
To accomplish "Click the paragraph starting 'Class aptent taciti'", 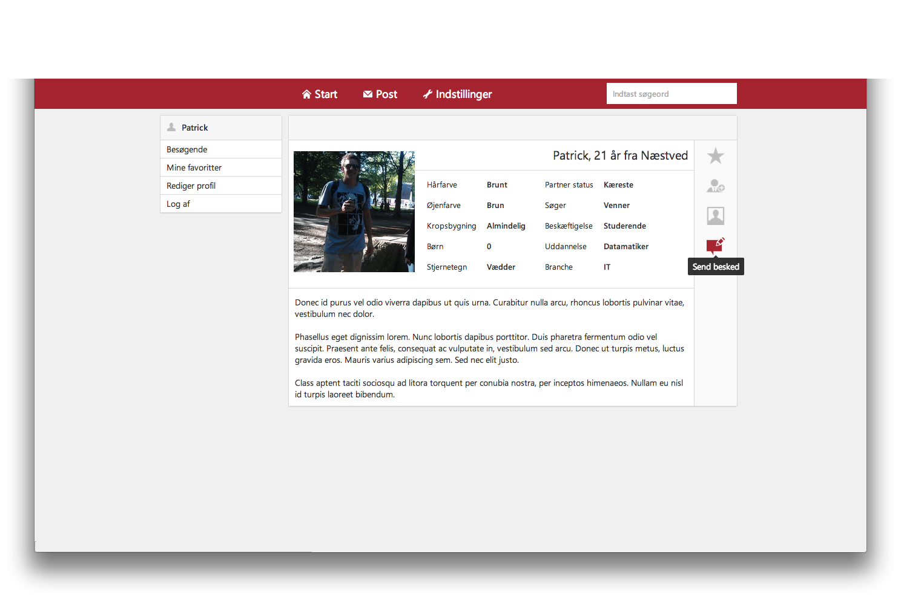I will point(489,389).
